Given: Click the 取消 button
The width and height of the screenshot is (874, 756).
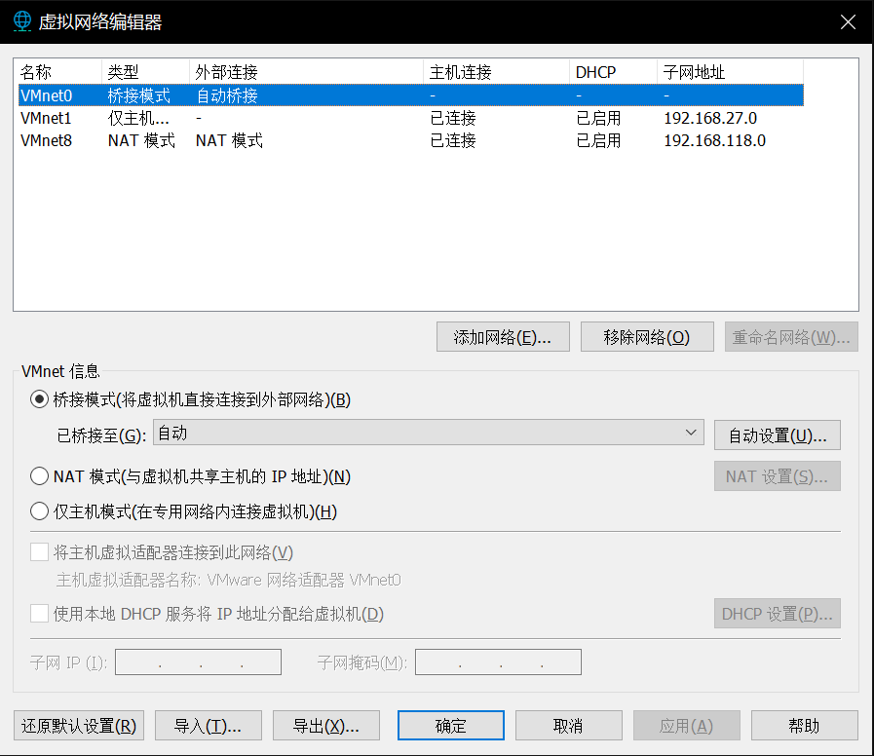Looking at the screenshot, I should point(569,726).
